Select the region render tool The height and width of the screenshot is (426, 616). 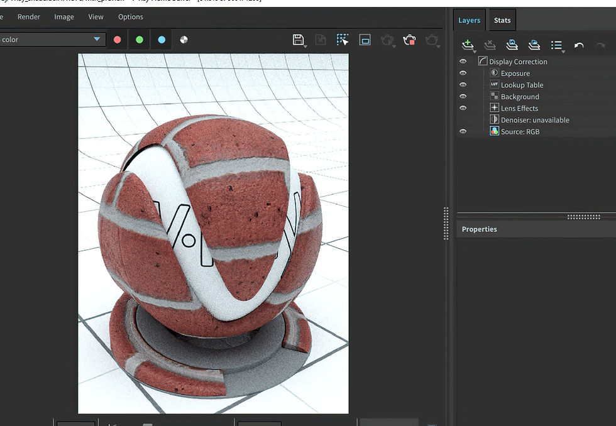[x=343, y=39]
